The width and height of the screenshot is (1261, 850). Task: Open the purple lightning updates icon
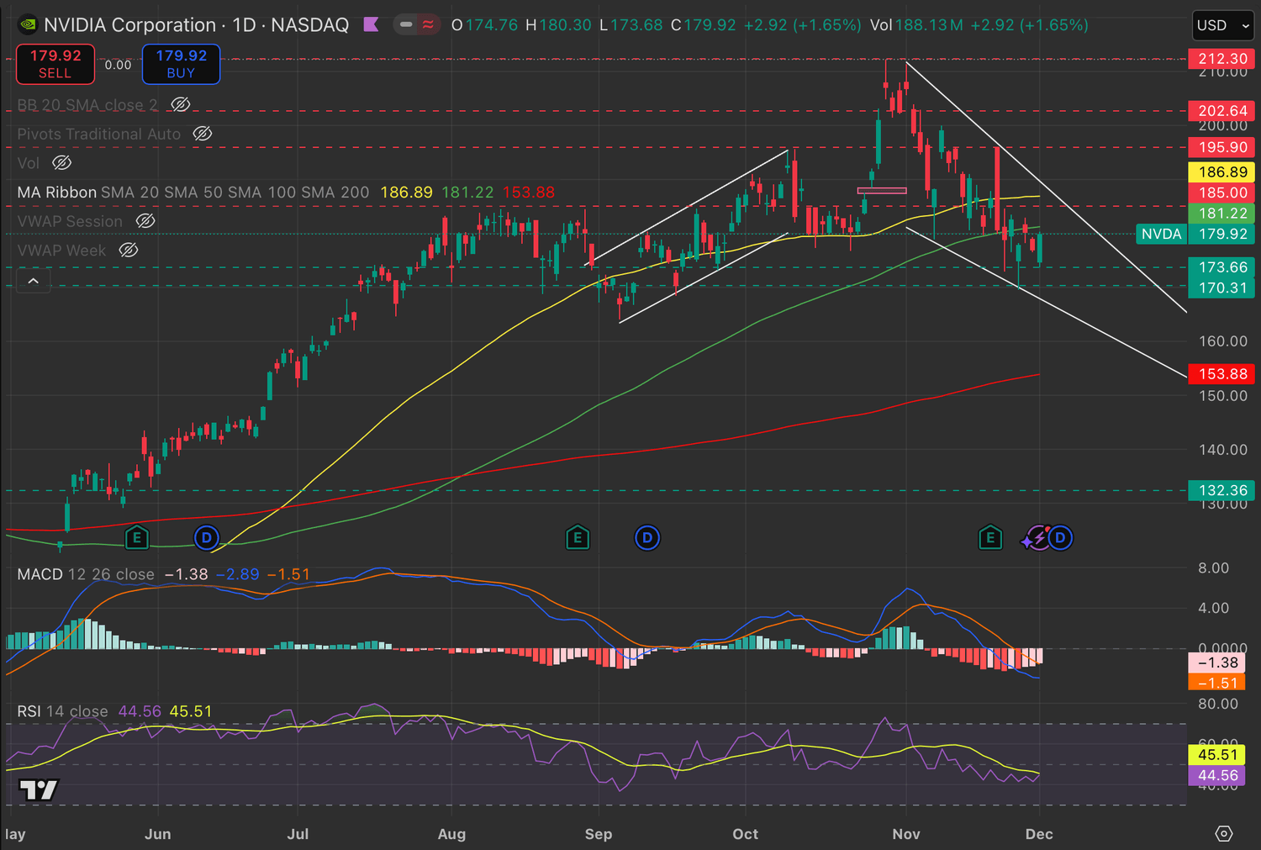(1037, 537)
